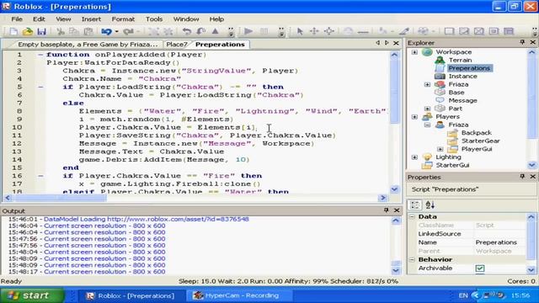Click the Cut scissors icon
539x303 pixels.
(x=61, y=32)
